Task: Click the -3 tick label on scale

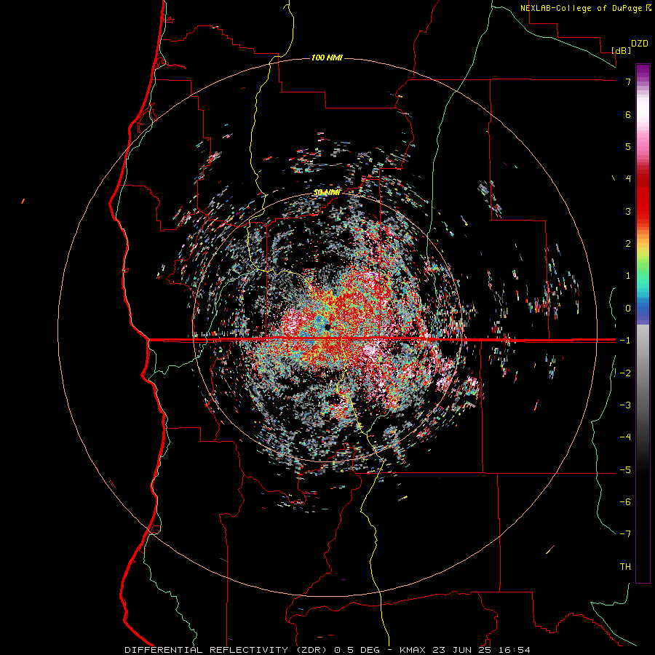Action: (x=625, y=405)
